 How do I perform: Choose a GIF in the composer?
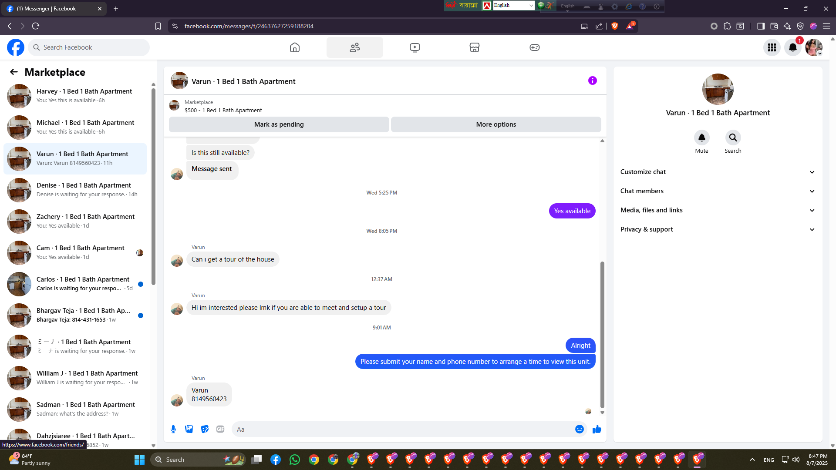tap(220, 429)
